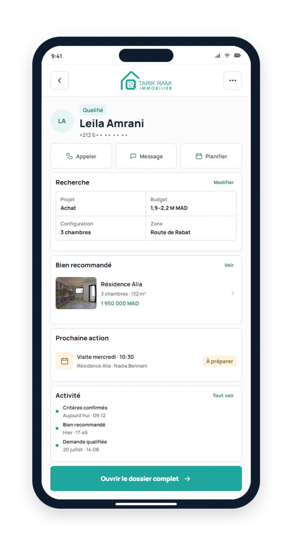The height and width of the screenshot is (545, 292).
Task: Open the three-dots more options menu
Action: point(233,80)
